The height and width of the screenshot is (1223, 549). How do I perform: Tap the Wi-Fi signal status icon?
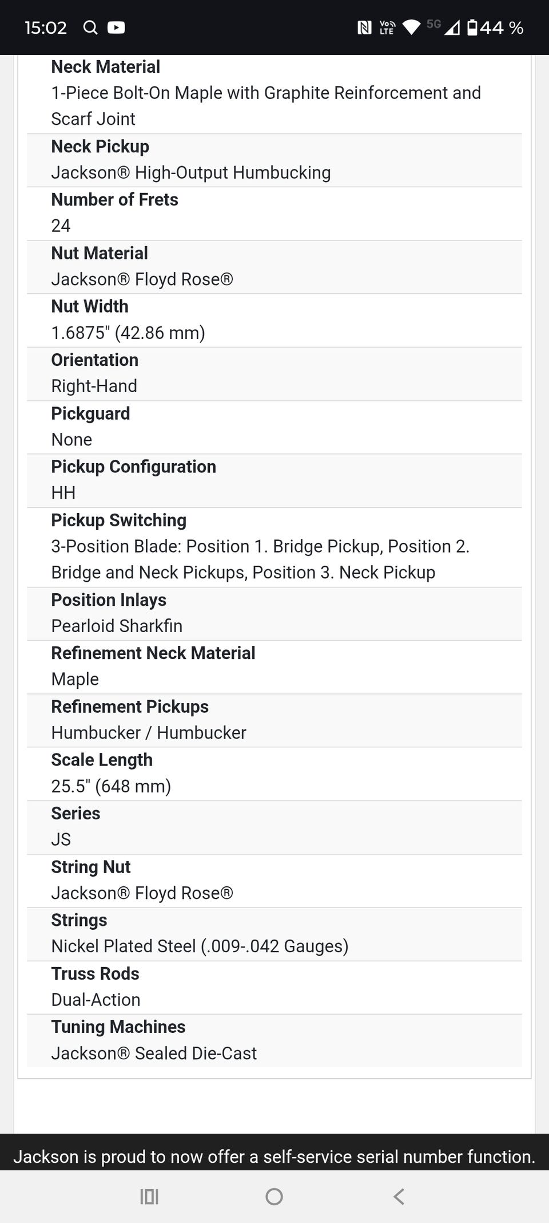click(411, 27)
